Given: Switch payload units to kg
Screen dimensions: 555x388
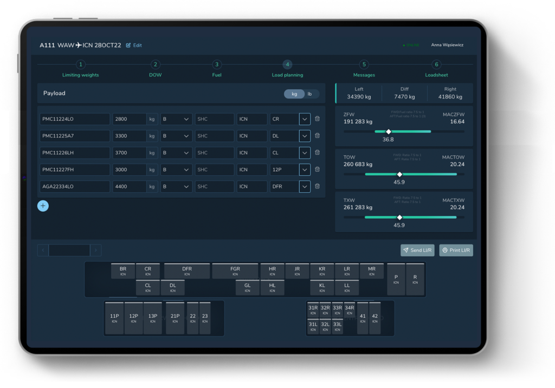Looking at the screenshot, I should click(x=294, y=94).
